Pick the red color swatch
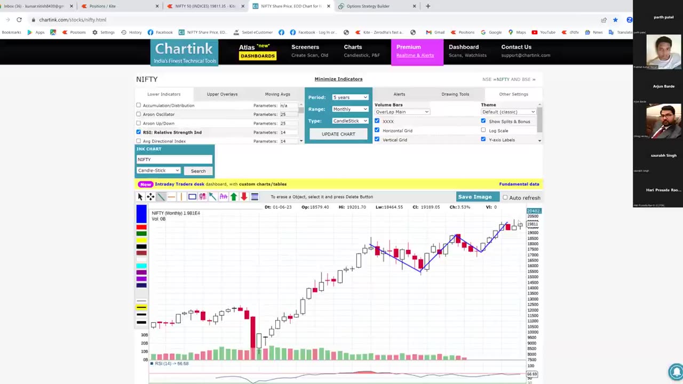The image size is (683, 384). (x=141, y=228)
